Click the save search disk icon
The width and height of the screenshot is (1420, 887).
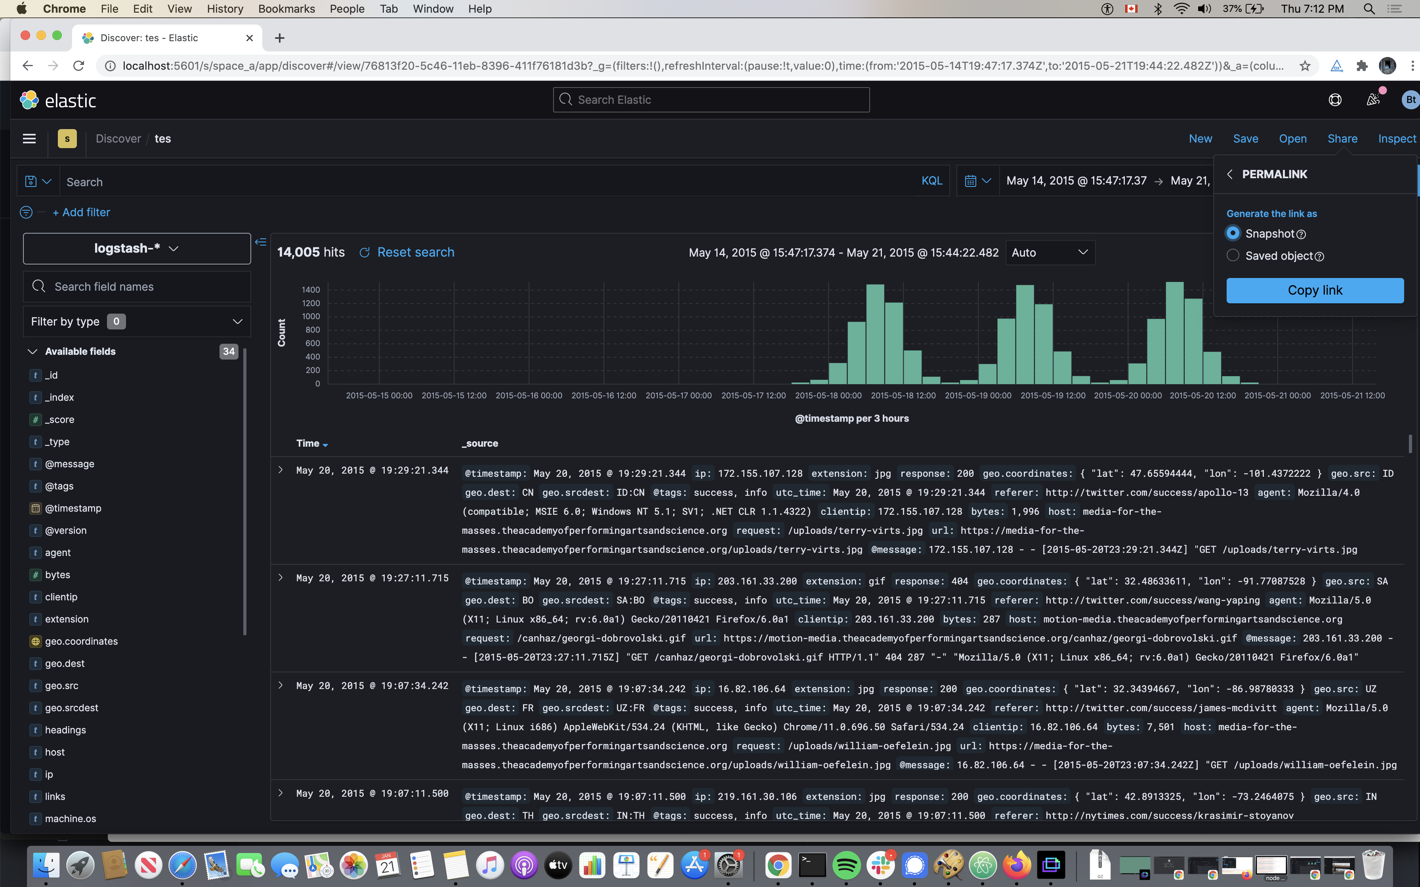[x=31, y=181]
